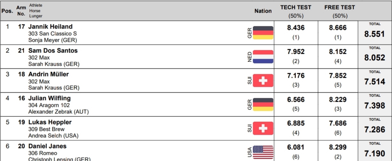Click the Pos. column header
The image size is (392, 161).
point(7,11)
